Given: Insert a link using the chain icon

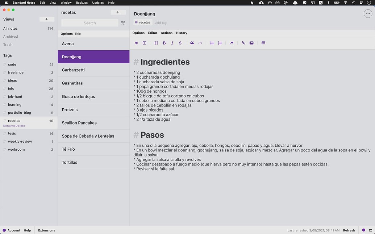Looking at the screenshot, I should click(243, 43).
